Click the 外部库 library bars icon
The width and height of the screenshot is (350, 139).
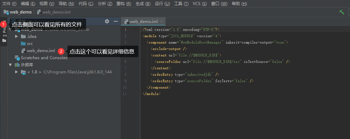17,65
